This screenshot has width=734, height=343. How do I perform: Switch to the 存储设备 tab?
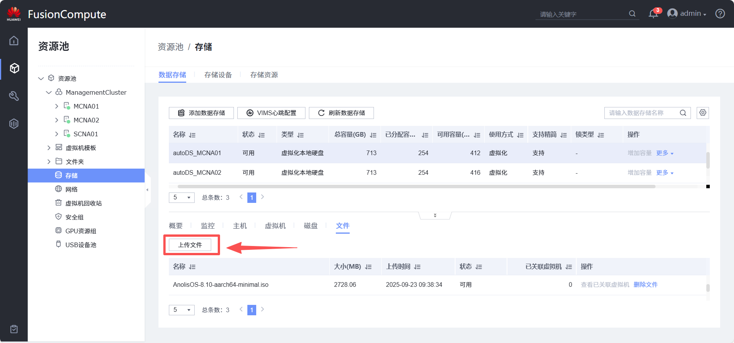pyautogui.click(x=218, y=75)
